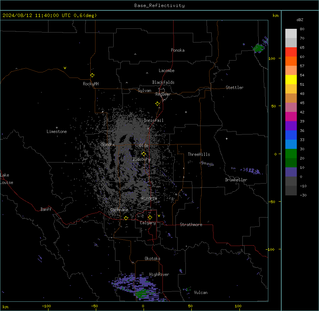The image size is (319, 311).
Task: Click the Blackfalds label
Action: [x=163, y=82]
